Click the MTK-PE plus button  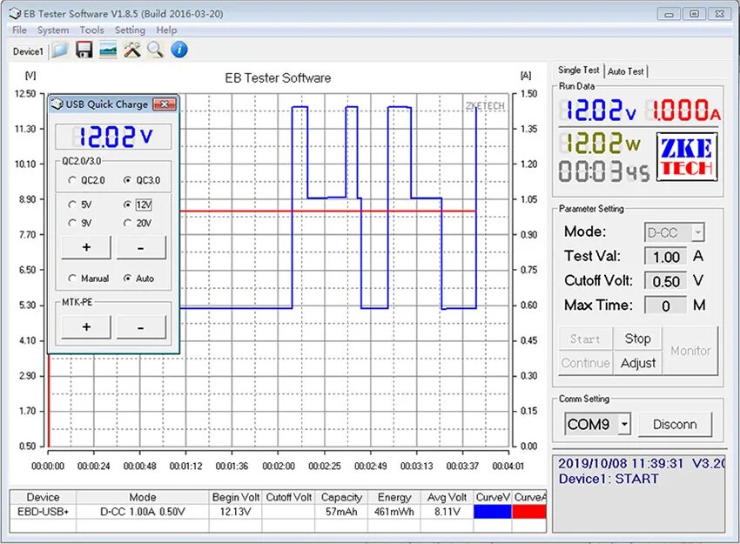(86, 327)
